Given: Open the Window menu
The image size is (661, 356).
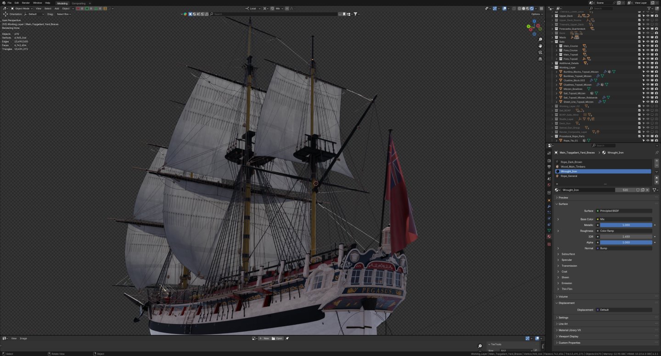Looking at the screenshot, I should (x=37, y=3).
